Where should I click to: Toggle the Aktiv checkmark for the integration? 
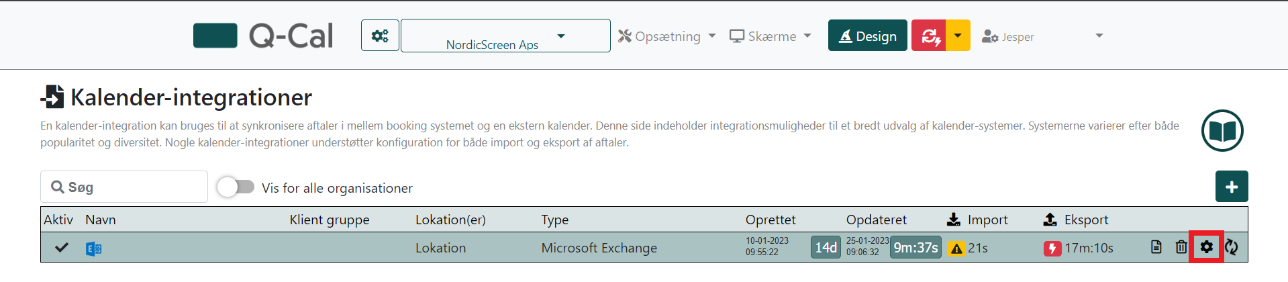pos(62,248)
